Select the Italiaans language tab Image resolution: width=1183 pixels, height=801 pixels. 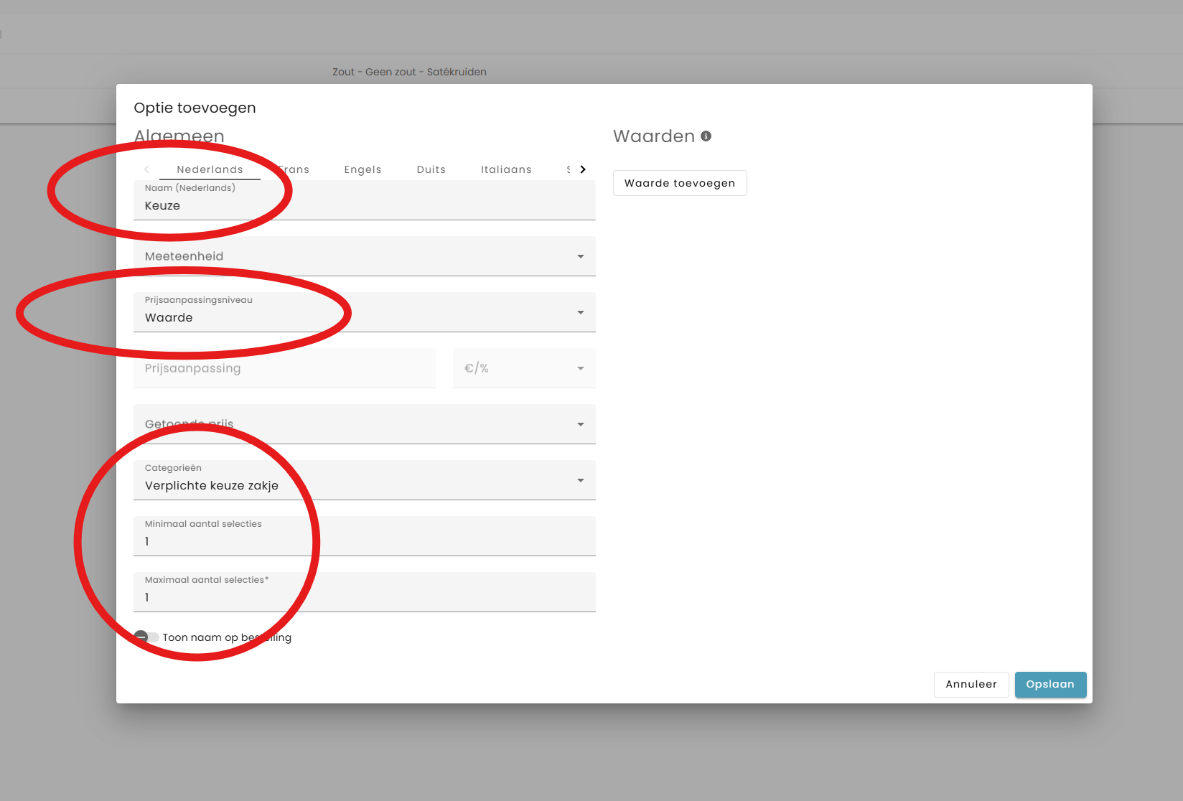pyautogui.click(x=506, y=169)
